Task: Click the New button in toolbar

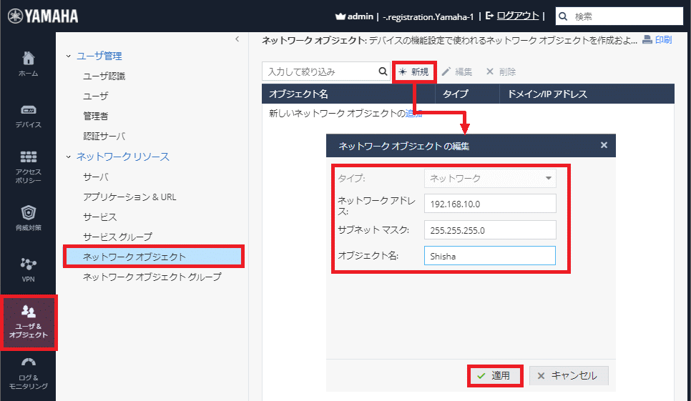Action: [413, 71]
